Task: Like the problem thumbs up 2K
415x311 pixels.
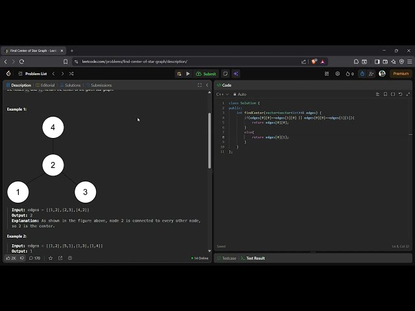Action: pyautogui.click(x=11, y=258)
